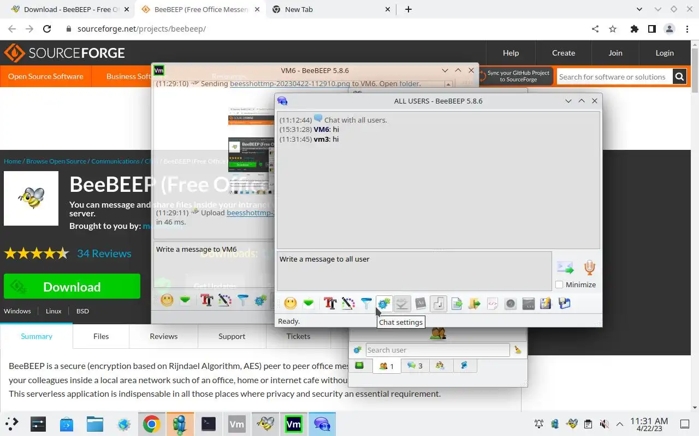Click the gray screenshot window icon

coord(528,303)
